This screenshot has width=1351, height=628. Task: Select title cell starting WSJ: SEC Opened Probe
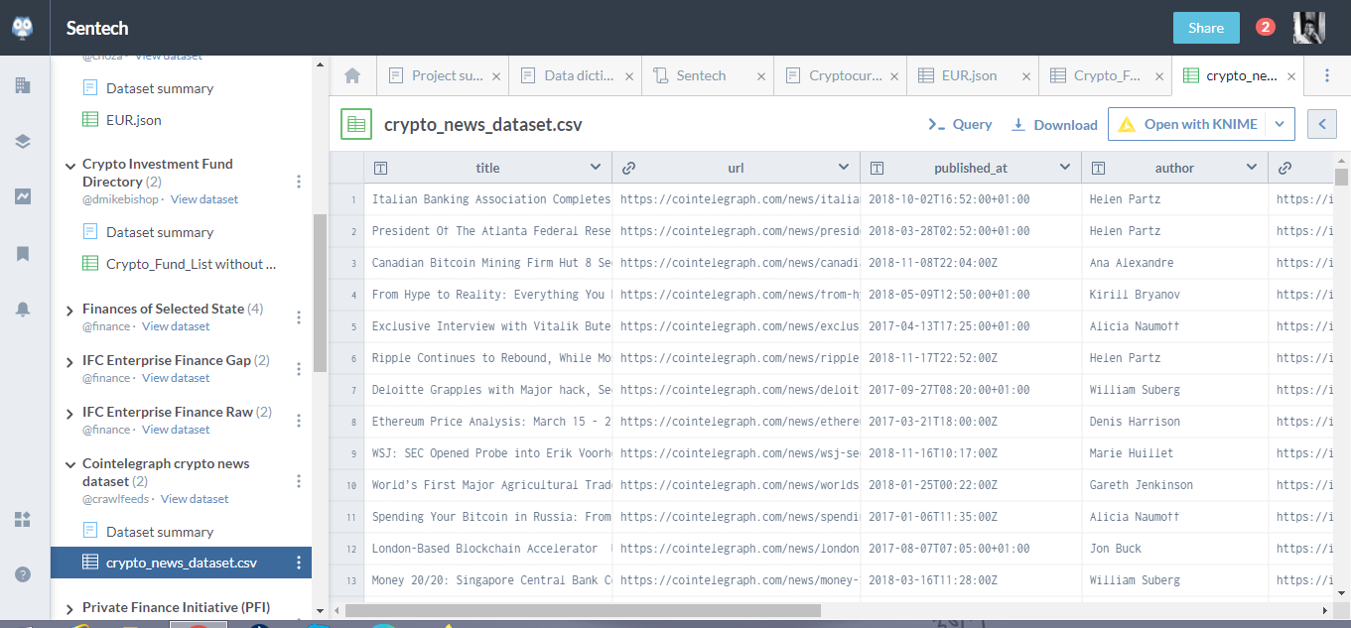[x=487, y=453]
